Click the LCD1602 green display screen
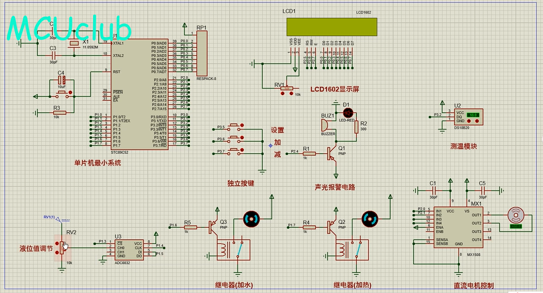543x293 pixels. (331, 27)
